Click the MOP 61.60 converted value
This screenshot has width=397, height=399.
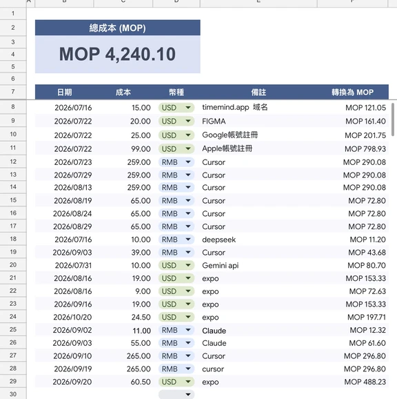pyautogui.click(x=367, y=343)
